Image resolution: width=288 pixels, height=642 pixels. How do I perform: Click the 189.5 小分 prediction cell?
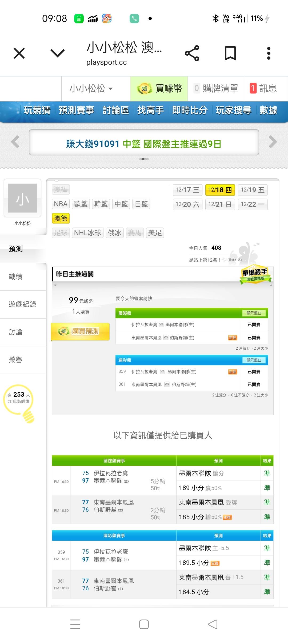tap(218, 563)
